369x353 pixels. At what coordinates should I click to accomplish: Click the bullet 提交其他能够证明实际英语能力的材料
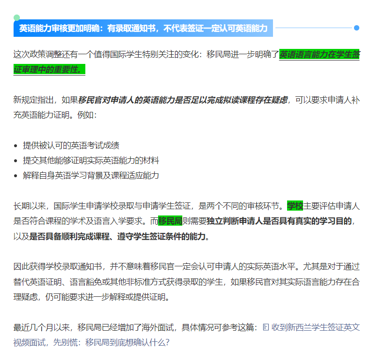pos(91,160)
